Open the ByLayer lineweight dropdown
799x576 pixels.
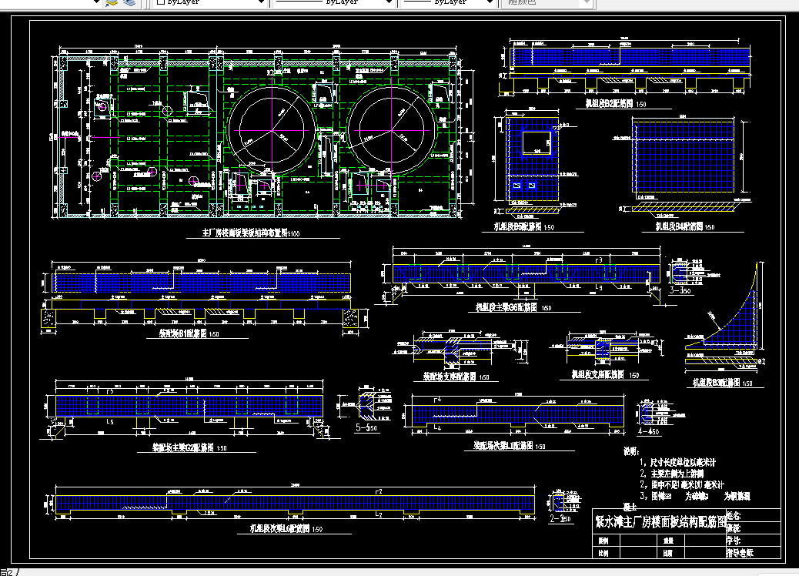click(449, 2)
